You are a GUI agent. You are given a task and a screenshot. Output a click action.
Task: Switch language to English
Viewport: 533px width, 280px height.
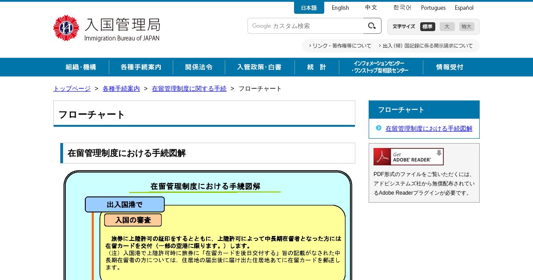tap(340, 8)
